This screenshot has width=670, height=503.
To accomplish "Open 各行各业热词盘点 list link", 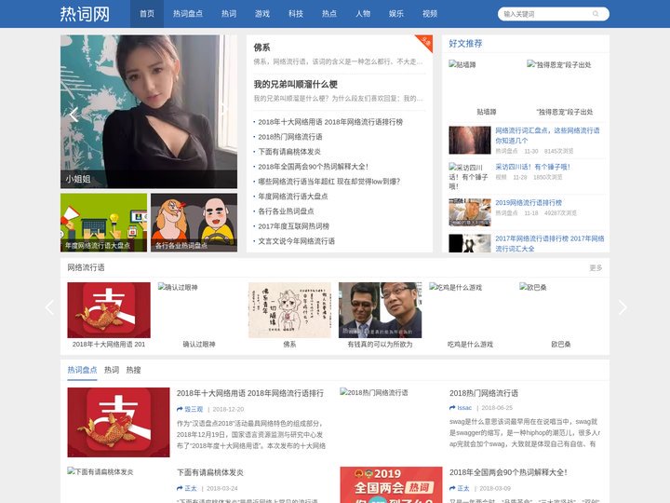I will (286, 211).
